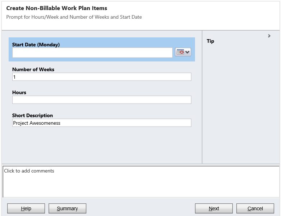Click to add comments in the comments box
281x216 pixels.
pos(141,181)
